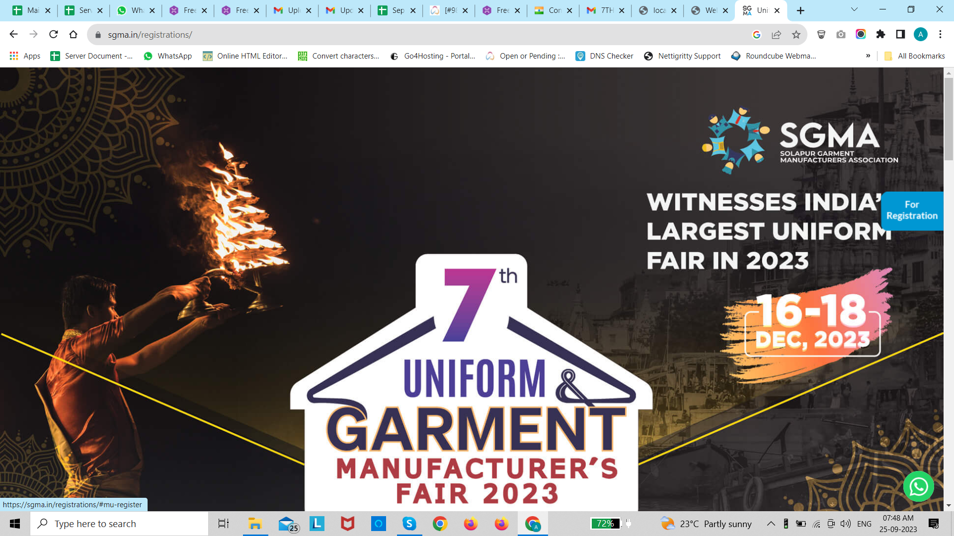Click the For Registration button
The image size is (954, 536).
click(912, 210)
